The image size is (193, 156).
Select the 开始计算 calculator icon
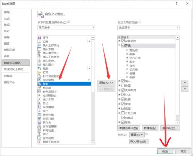[39, 115]
